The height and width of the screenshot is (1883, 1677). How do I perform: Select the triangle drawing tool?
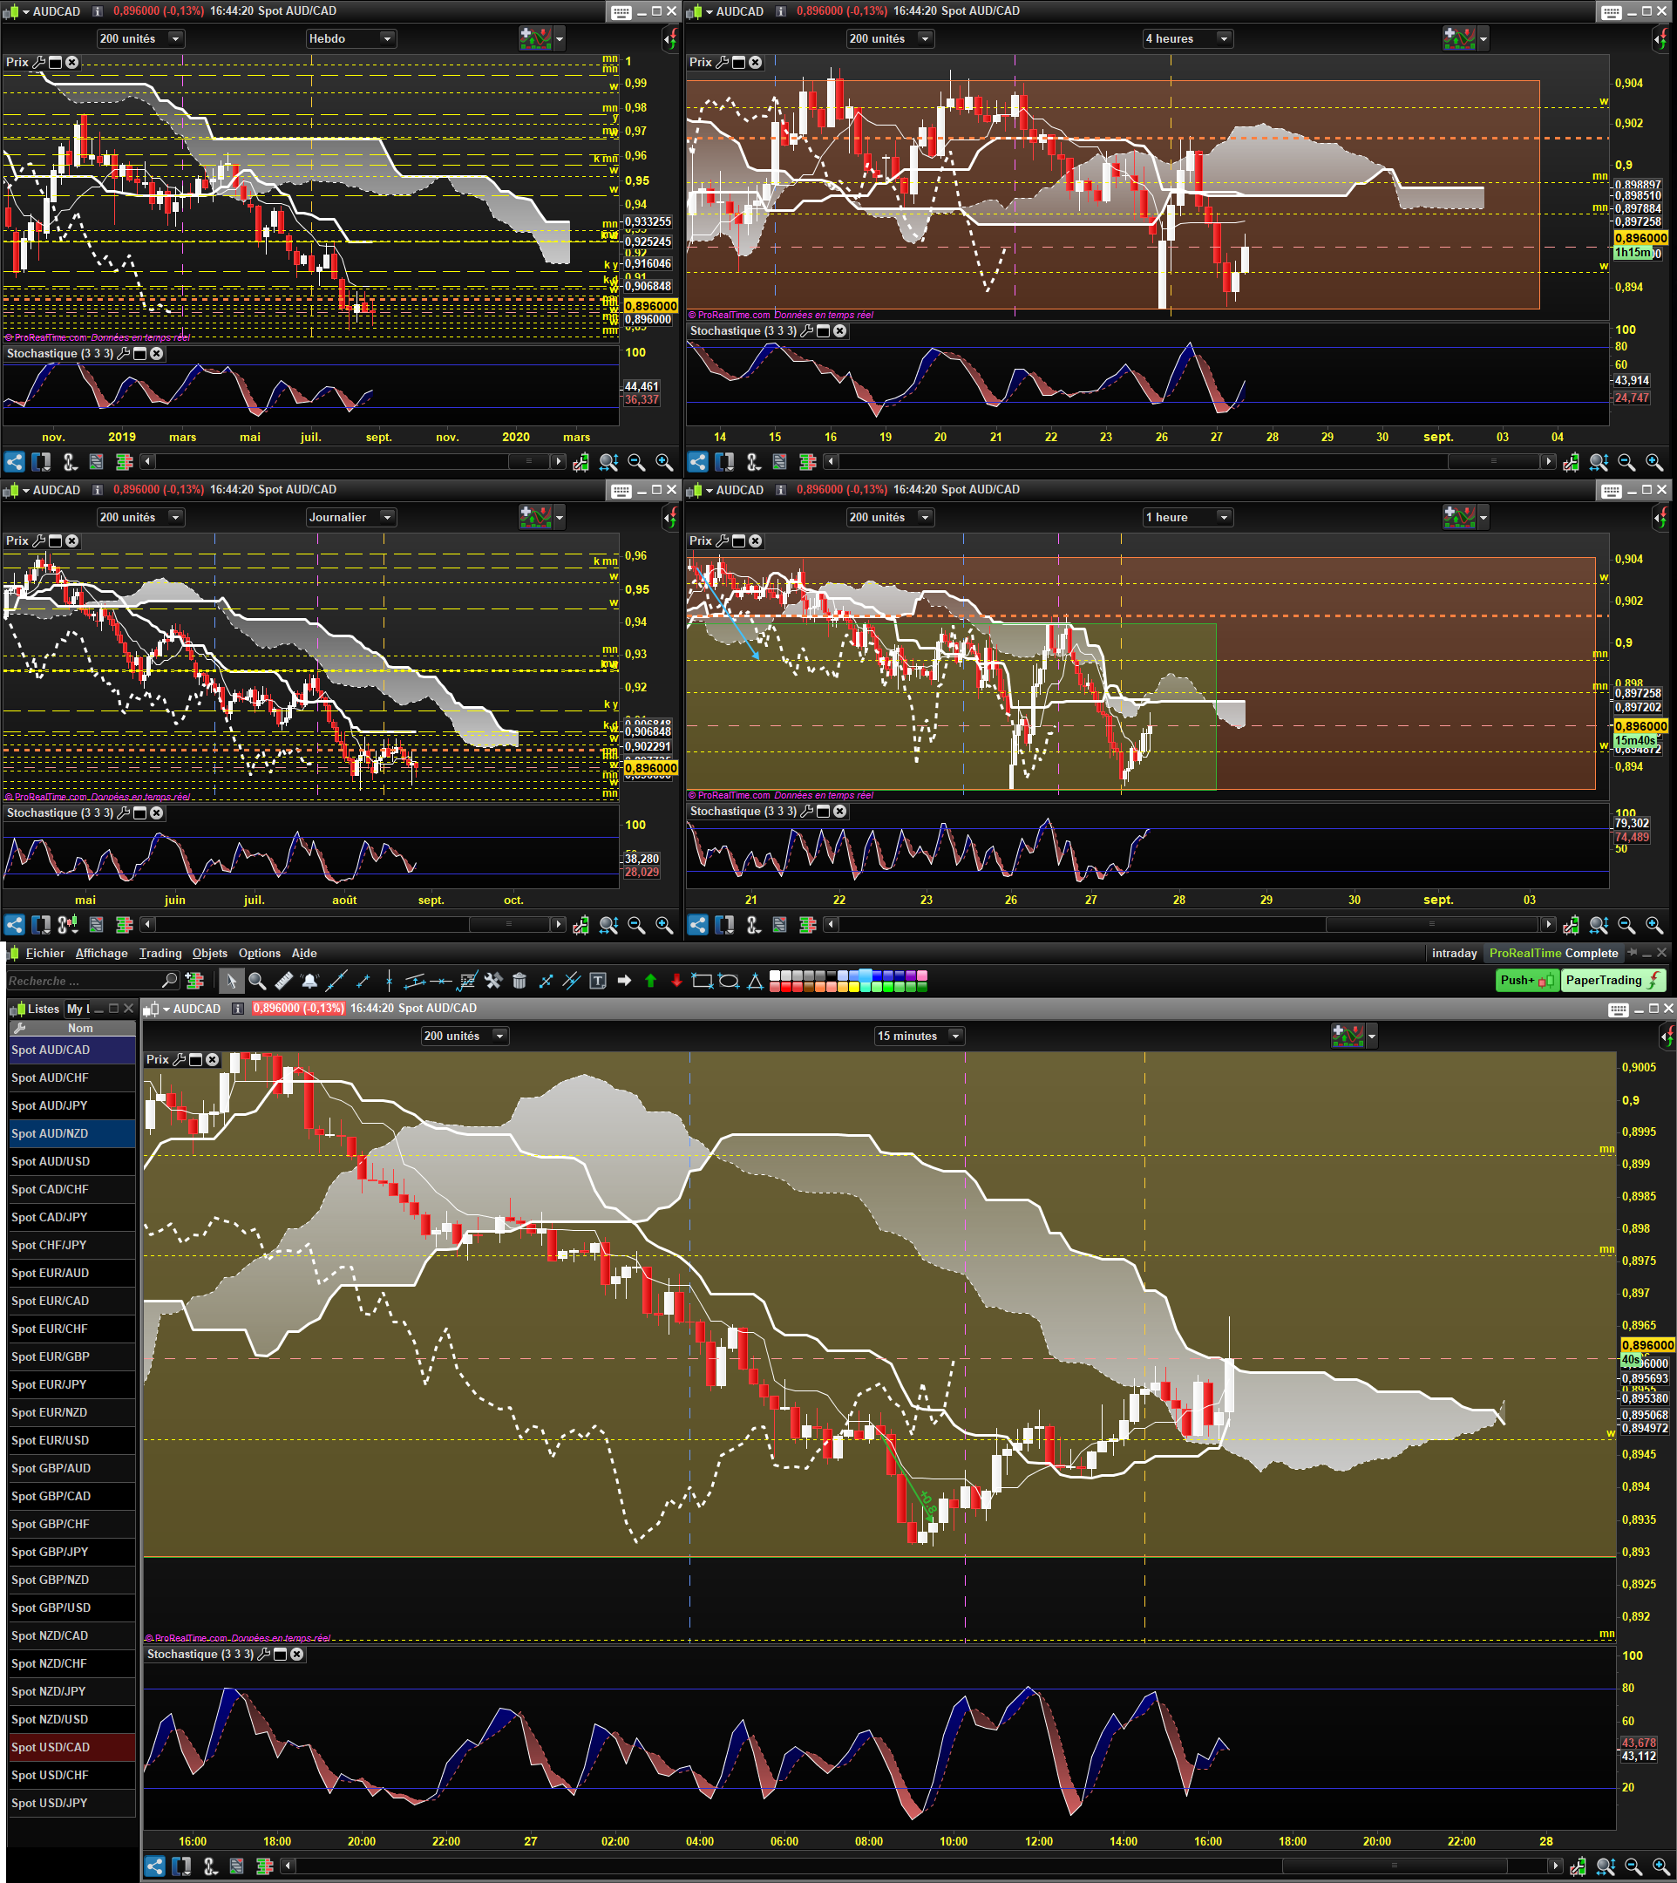point(755,981)
